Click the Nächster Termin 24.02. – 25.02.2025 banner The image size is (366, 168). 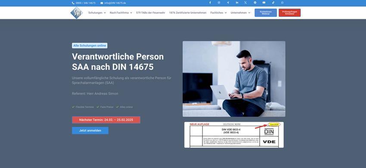[x=106, y=120]
